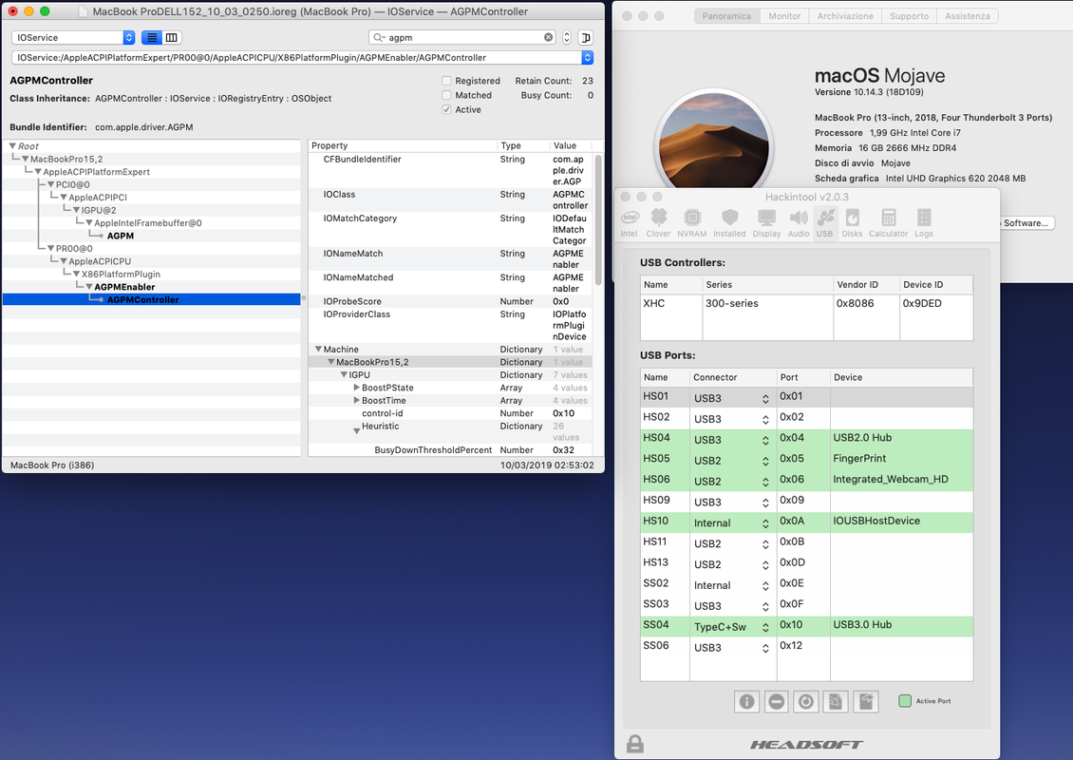Clear the agpm search field

(x=548, y=37)
